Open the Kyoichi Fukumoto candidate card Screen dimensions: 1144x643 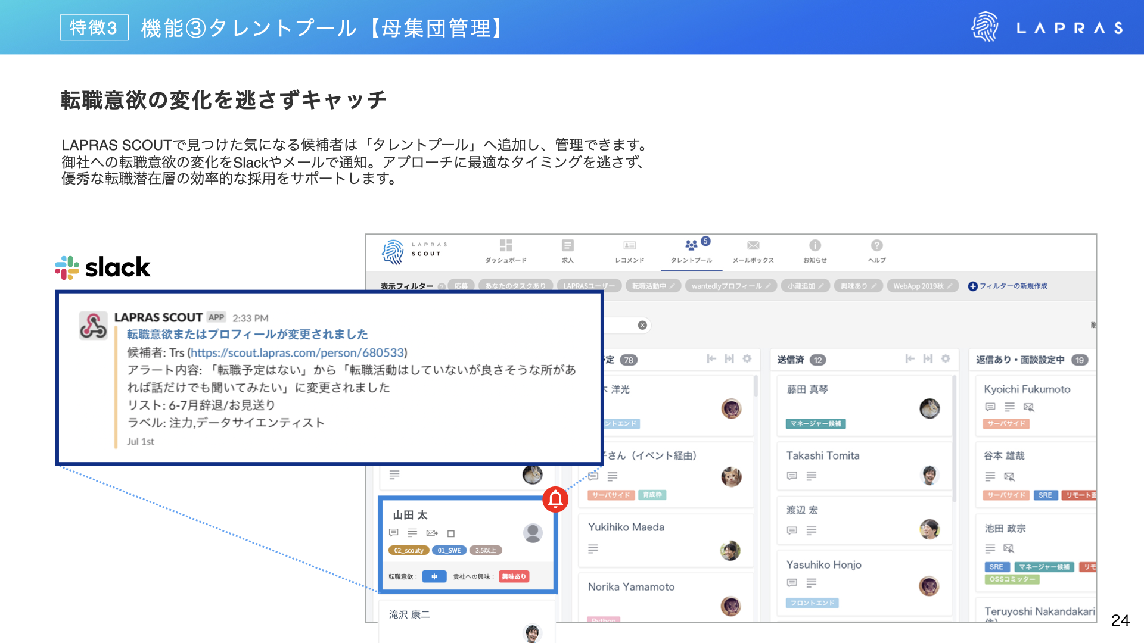coord(1036,406)
